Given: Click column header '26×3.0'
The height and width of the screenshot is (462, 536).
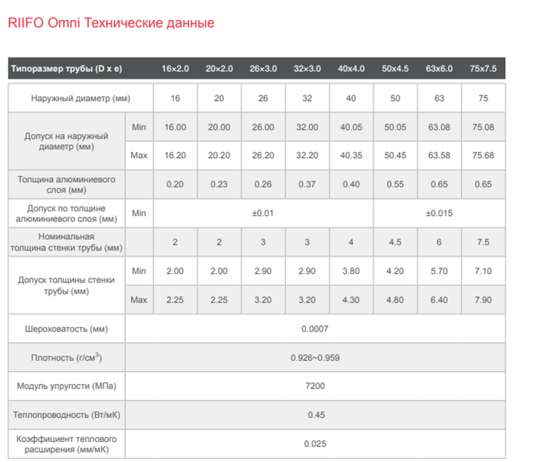Looking at the screenshot, I should click(263, 69).
